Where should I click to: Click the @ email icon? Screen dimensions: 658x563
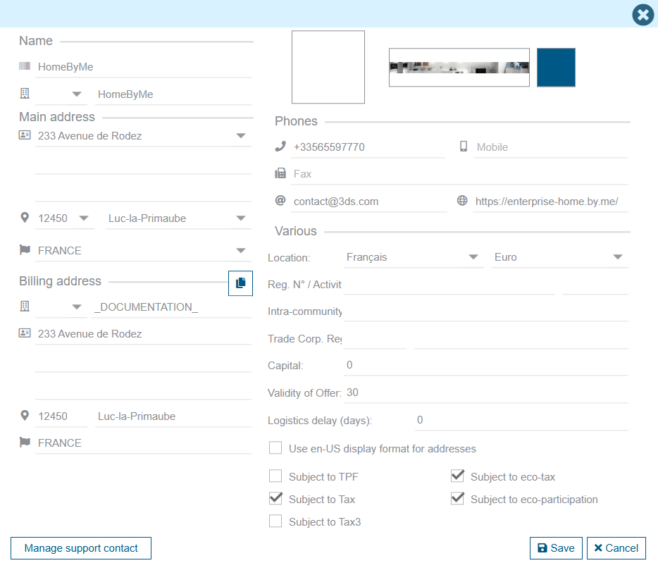click(280, 201)
